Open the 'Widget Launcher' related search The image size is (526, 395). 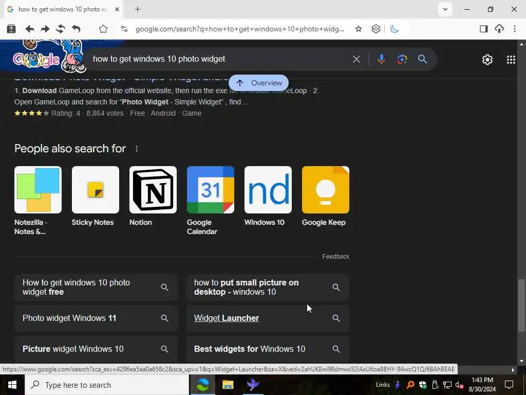click(268, 318)
